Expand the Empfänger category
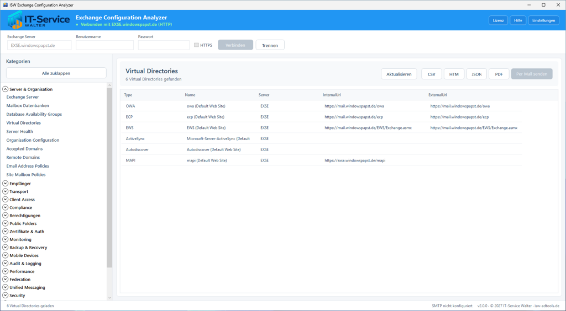The image size is (566, 311). [5, 184]
